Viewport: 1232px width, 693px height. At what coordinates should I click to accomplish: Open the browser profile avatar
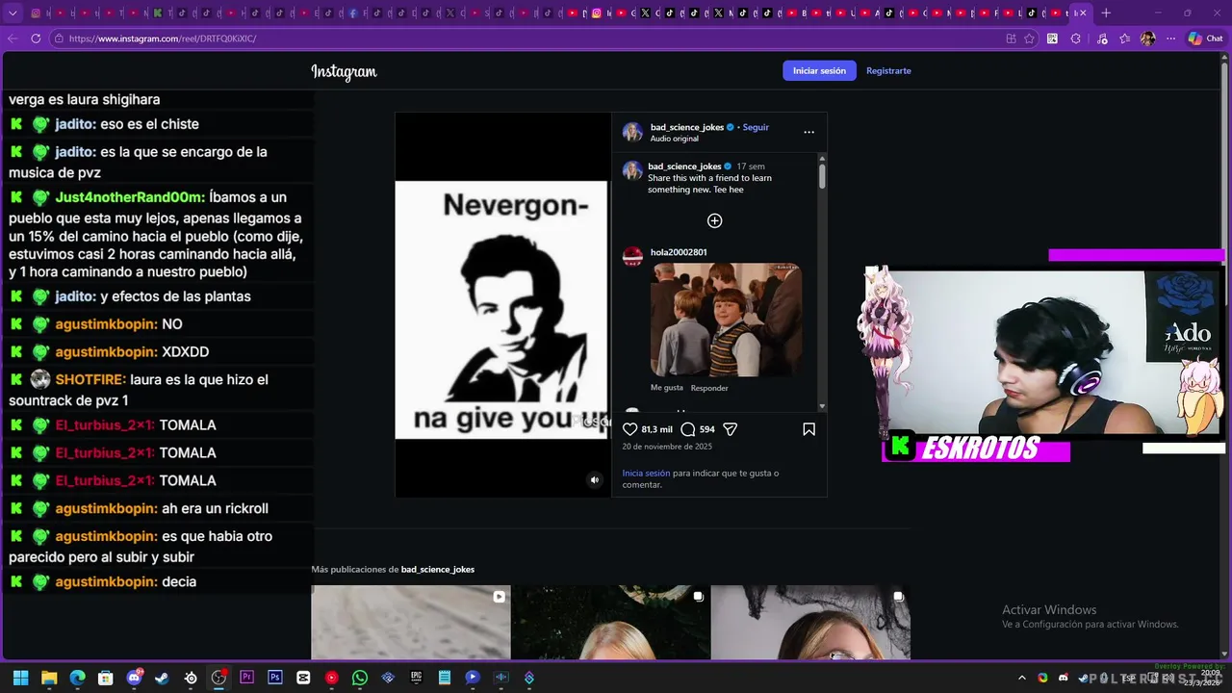pos(1147,38)
